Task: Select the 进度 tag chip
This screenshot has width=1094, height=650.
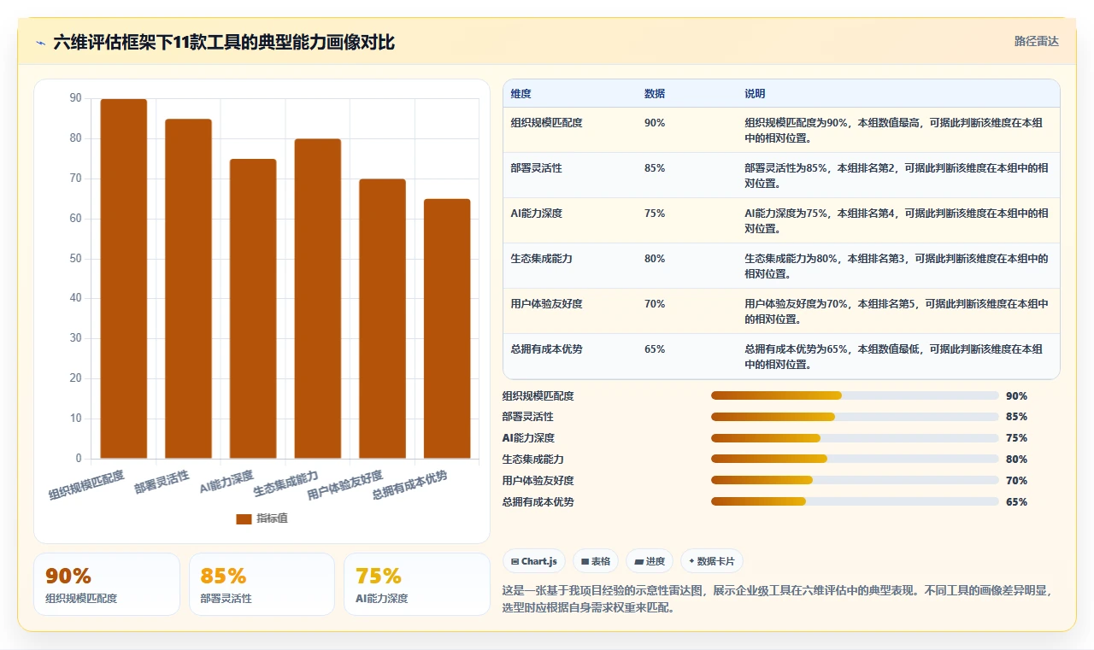Action: pos(650,561)
